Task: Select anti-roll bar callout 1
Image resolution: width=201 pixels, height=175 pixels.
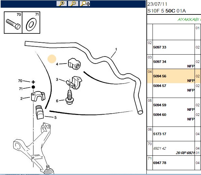Action: [116, 49]
